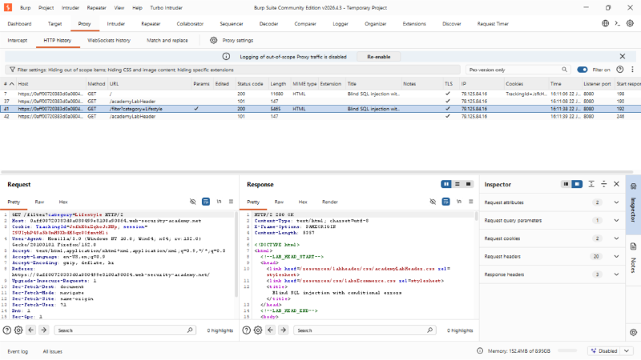The width and height of the screenshot is (641, 360).
Task: Open the filter help question icon
Action: point(619,70)
